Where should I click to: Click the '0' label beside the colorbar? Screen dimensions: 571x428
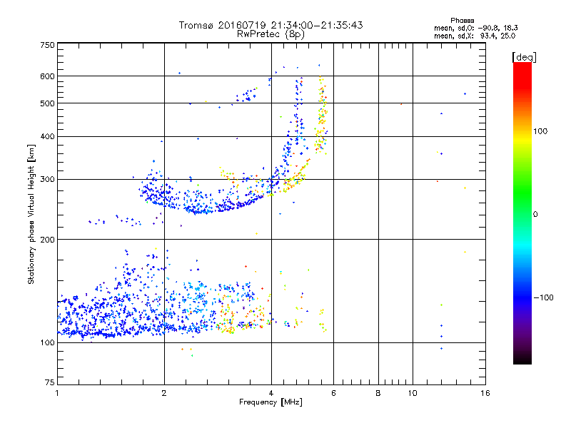click(x=535, y=215)
